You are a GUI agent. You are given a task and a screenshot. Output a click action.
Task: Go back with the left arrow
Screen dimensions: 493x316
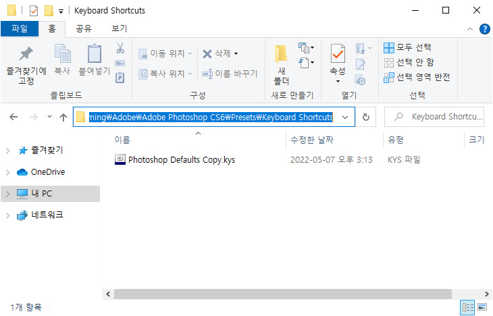point(14,117)
